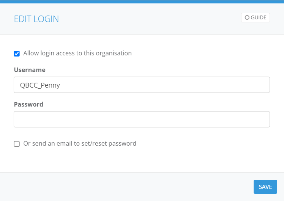Click the EDIT LOGIN heading
This screenshot has height=201, width=284.
click(36, 19)
